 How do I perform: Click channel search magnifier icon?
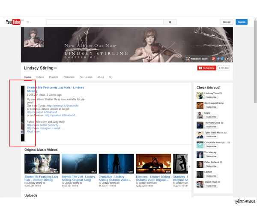pyautogui.click(x=111, y=77)
